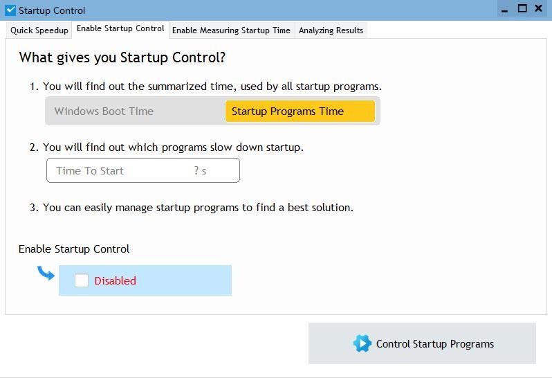Viewport: 552px width, 378px height.
Task: Minimize the Startup Control window
Action: pyautogui.click(x=505, y=10)
